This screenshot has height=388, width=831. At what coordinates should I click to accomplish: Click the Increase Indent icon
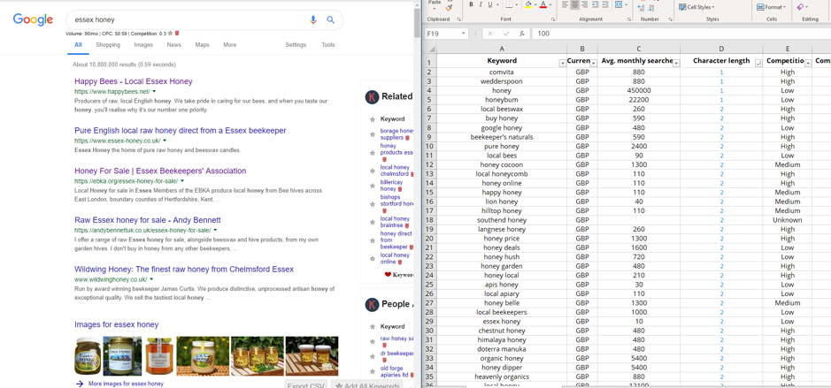(x=605, y=4)
